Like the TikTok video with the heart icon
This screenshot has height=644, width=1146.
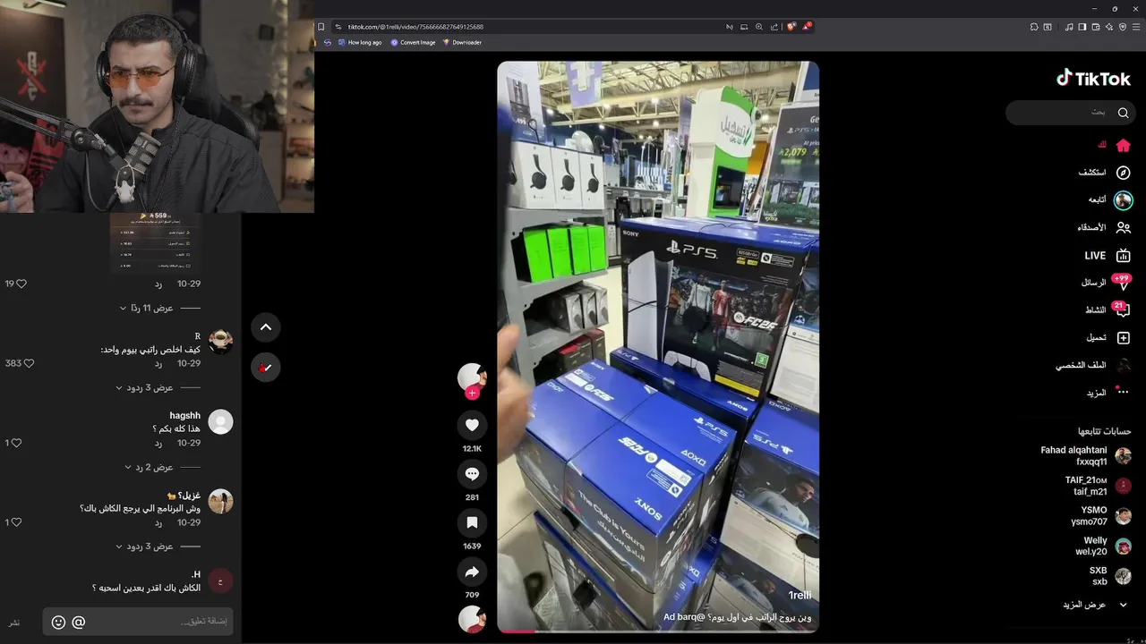click(x=472, y=425)
